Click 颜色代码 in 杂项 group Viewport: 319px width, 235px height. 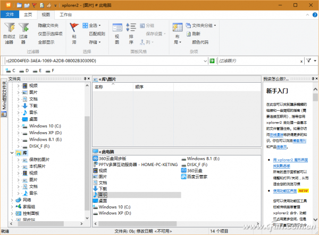[x=200, y=42]
